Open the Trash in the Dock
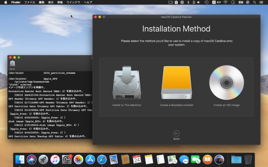The width and height of the screenshot is (268, 167). pos(248,159)
